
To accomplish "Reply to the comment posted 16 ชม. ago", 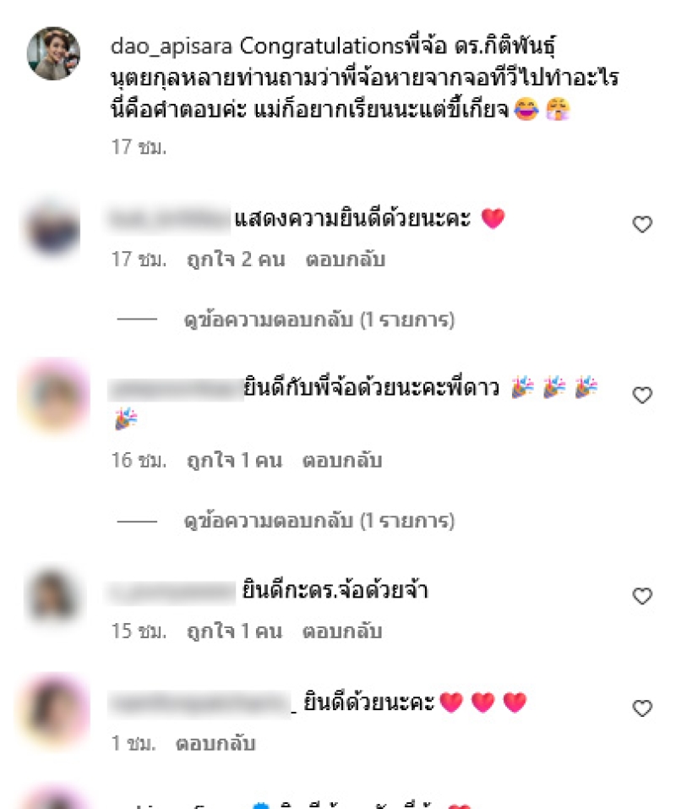I will click(x=342, y=460).
